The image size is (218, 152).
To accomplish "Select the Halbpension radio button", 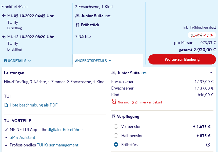I will point(116,136).
